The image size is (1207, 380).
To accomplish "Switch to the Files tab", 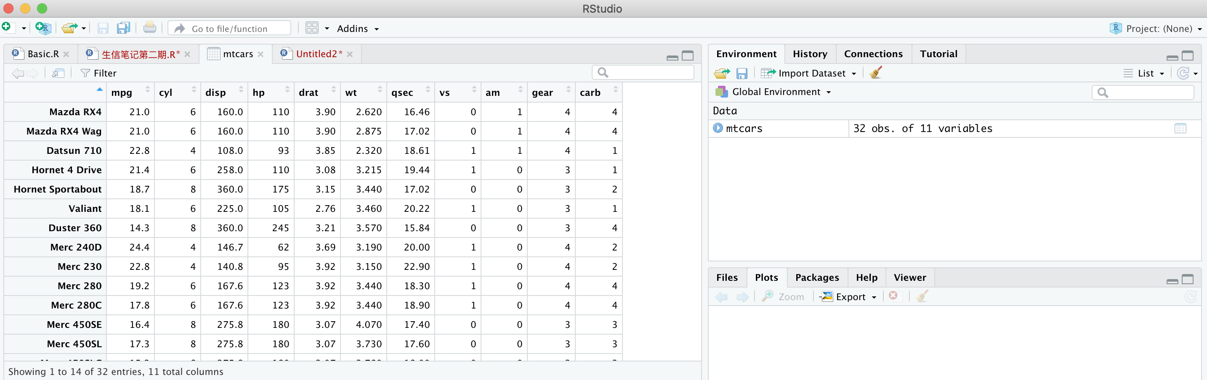I will [727, 277].
